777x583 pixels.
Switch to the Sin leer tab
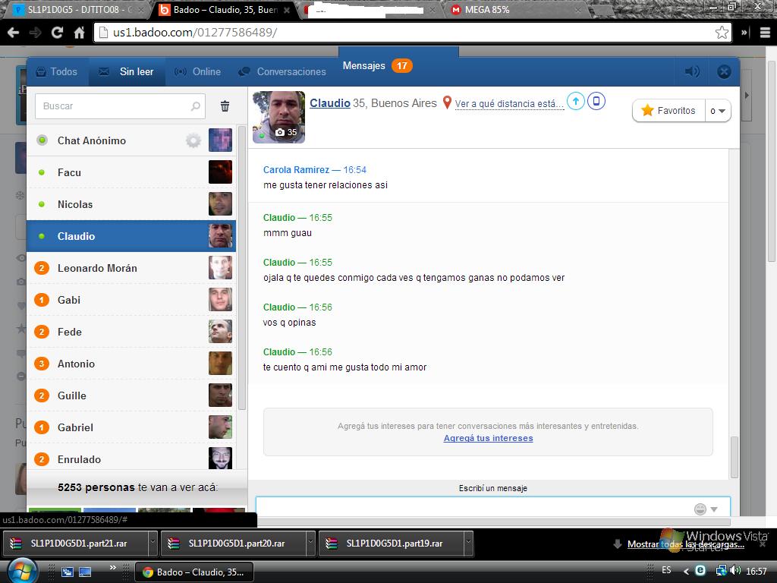pos(127,72)
